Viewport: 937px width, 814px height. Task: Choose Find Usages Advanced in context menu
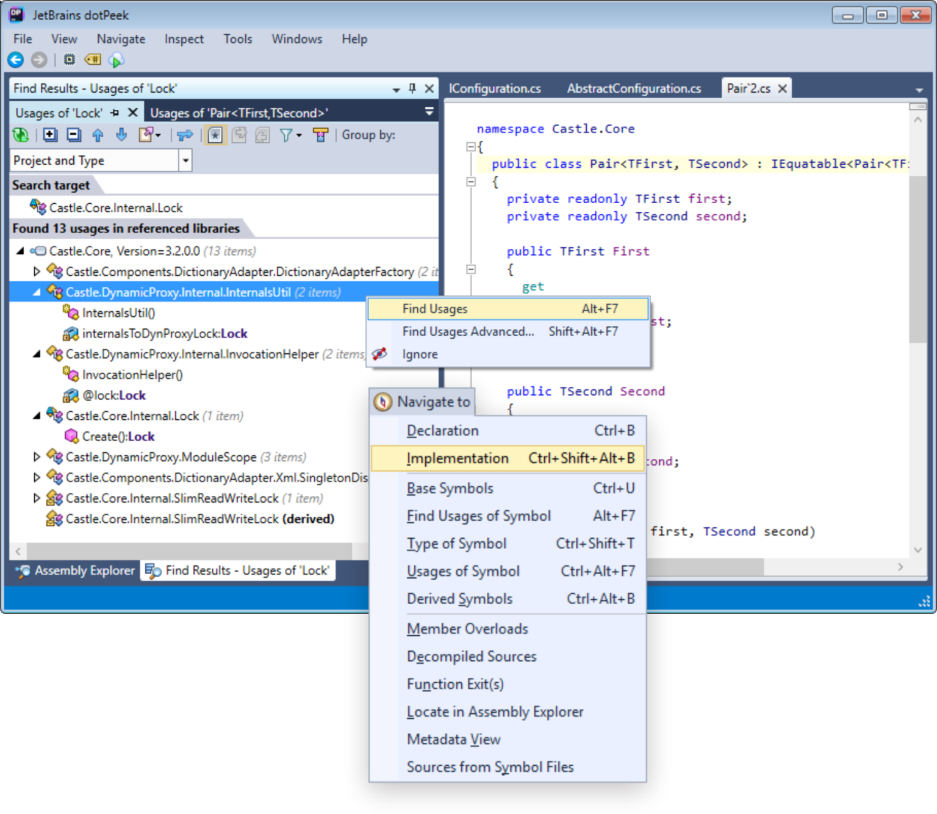pos(467,331)
